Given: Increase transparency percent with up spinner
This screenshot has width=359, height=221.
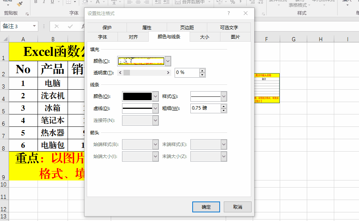Looking at the screenshot, I should tap(202, 71).
